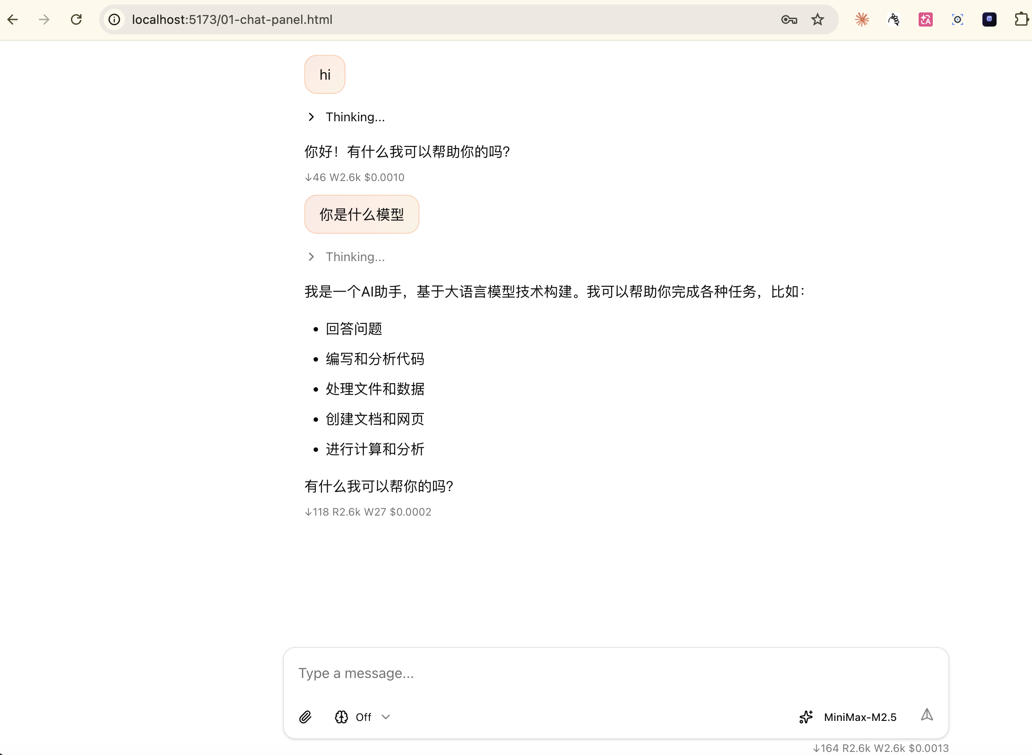Reload the page

pyautogui.click(x=76, y=19)
